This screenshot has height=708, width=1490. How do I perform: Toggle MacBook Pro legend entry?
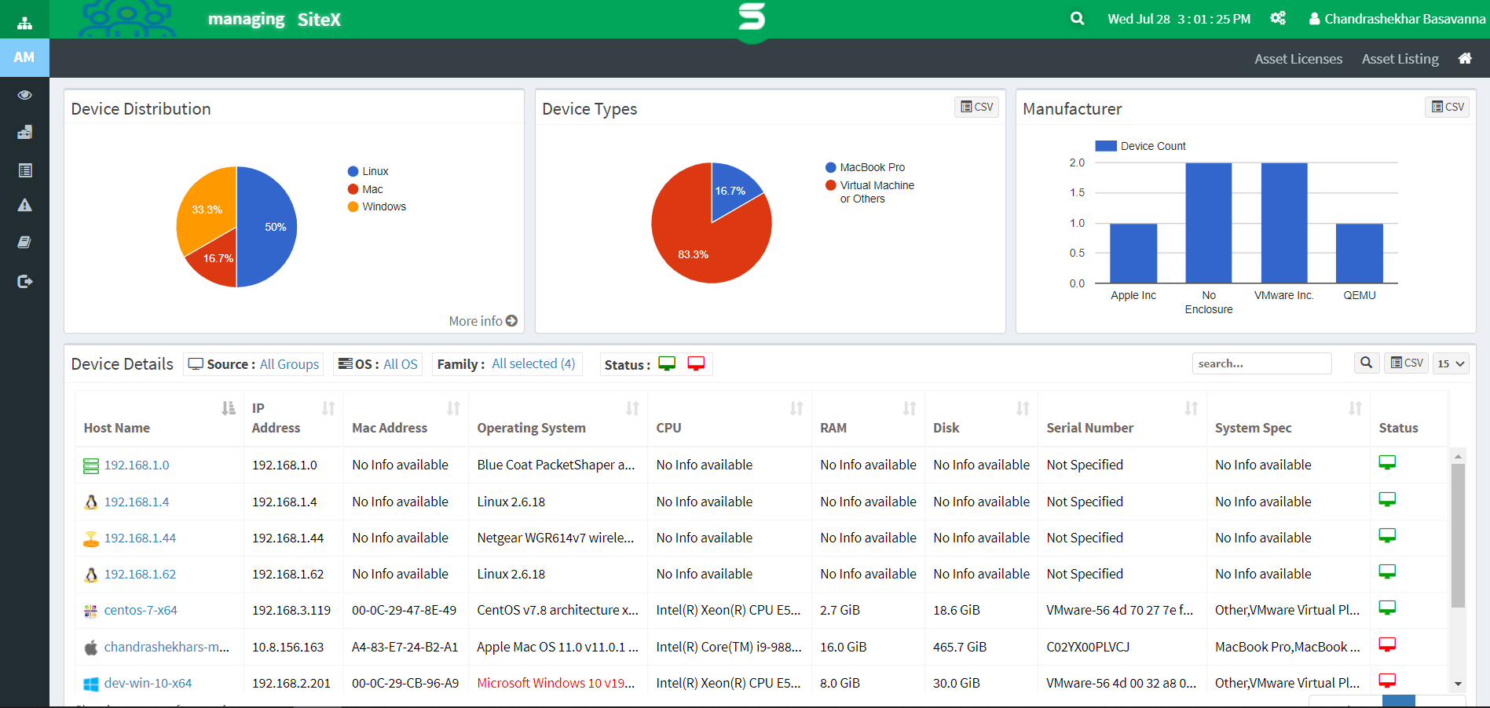tap(865, 167)
